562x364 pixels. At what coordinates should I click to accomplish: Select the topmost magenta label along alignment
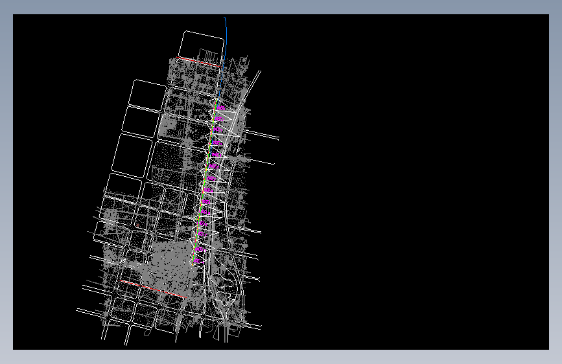221,108
